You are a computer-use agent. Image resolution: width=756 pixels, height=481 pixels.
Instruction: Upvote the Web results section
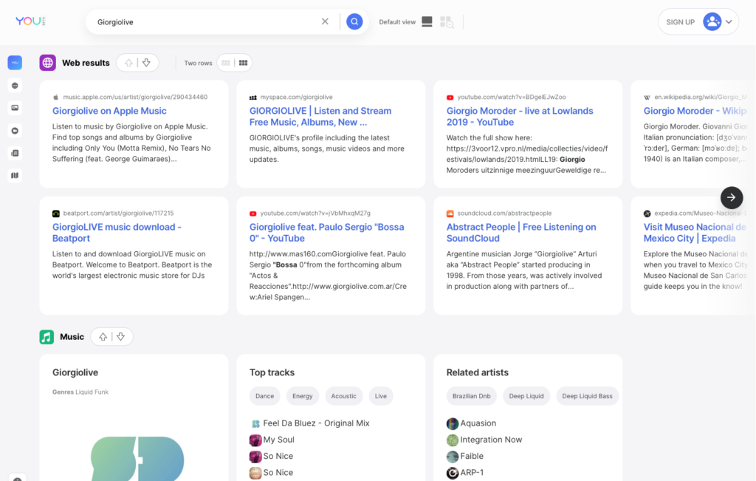pos(128,63)
